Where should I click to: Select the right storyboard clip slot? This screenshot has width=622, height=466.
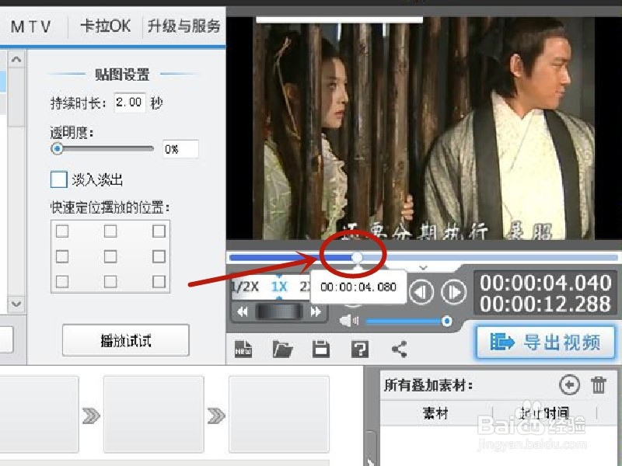tap(279, 415)
